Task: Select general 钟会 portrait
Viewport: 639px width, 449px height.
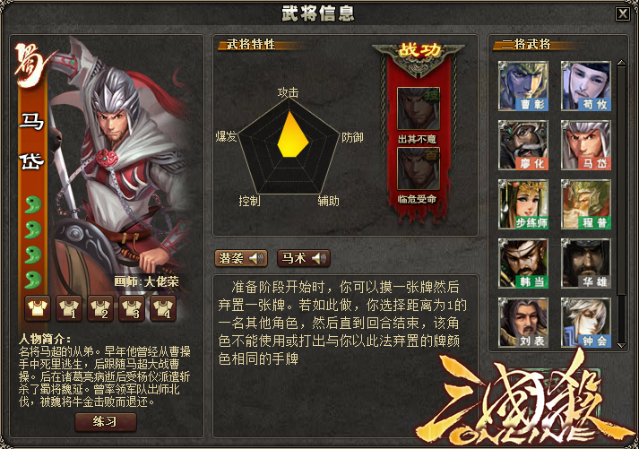Action: 586,323
